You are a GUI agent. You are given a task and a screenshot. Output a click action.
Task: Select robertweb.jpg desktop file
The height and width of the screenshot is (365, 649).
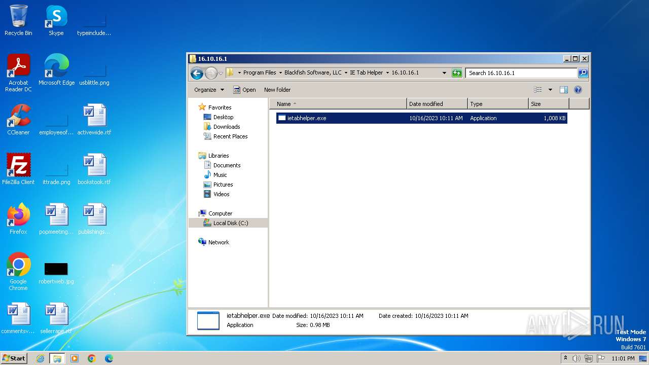(56, 273)
